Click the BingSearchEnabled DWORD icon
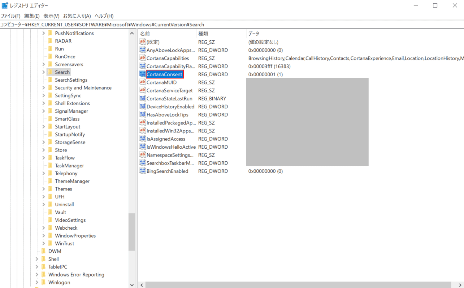Viewport: 464px width, 288px height. pos(142,171)
